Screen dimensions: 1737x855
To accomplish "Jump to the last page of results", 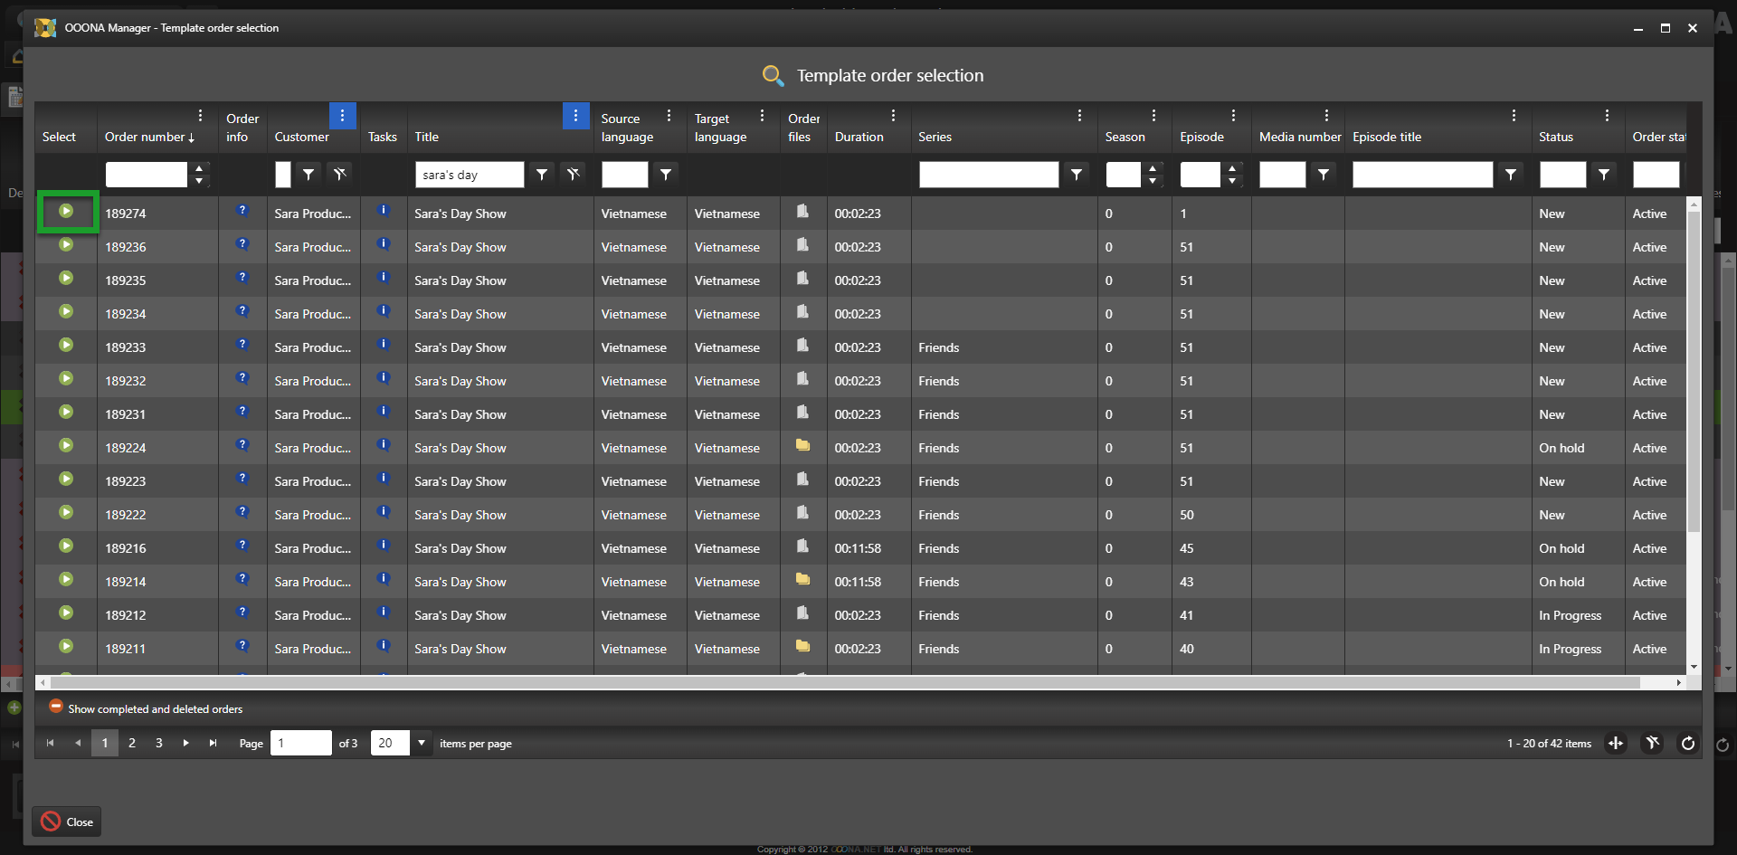I will click(214, 743).
